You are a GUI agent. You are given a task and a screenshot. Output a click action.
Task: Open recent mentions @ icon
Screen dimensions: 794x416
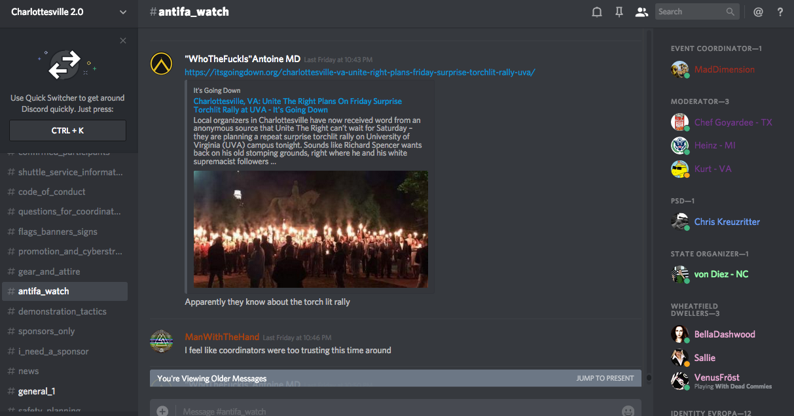(x=758, y=12)
